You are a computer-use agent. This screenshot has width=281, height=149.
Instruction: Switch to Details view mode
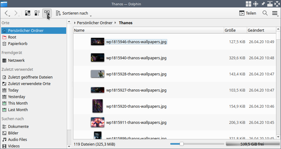[x=47, y=13]
